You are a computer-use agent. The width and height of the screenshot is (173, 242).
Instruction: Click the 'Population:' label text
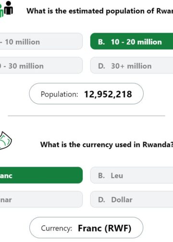click(x=59, y=94)
